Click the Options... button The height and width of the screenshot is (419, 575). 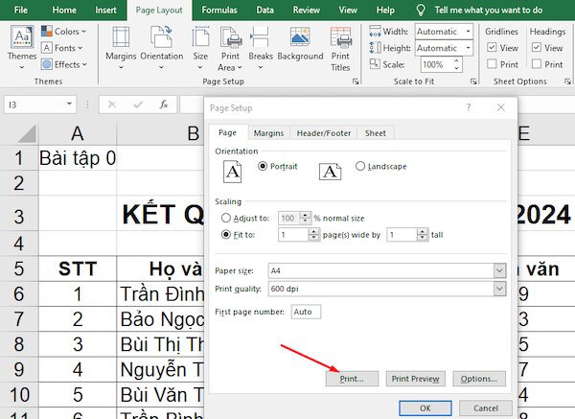(x=479, y=379)
